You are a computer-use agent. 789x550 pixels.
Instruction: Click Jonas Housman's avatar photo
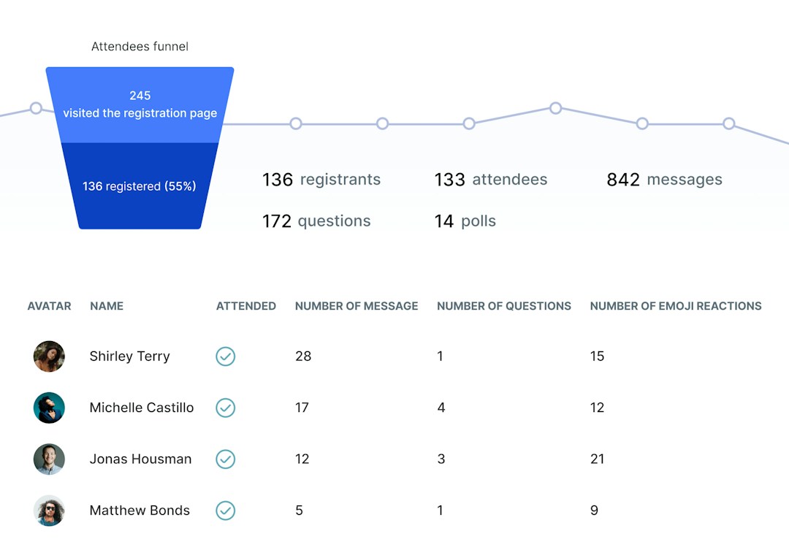click(x=49, y=459)
